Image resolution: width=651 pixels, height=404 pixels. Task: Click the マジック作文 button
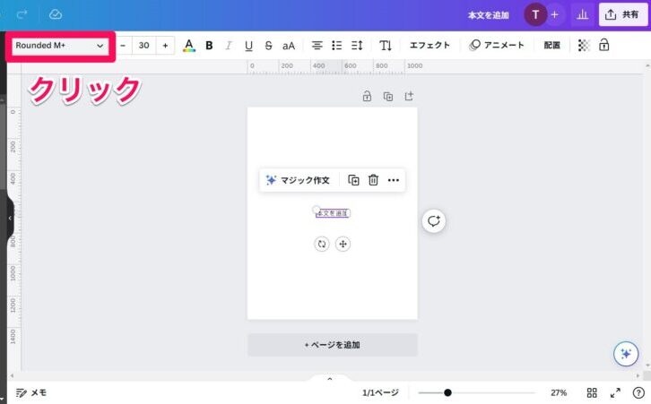298,180
